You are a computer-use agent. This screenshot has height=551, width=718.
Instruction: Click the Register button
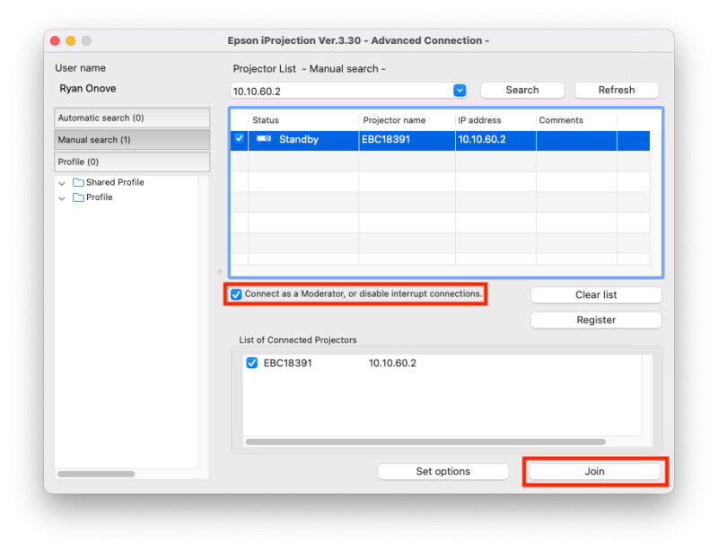tap(596, 320)
